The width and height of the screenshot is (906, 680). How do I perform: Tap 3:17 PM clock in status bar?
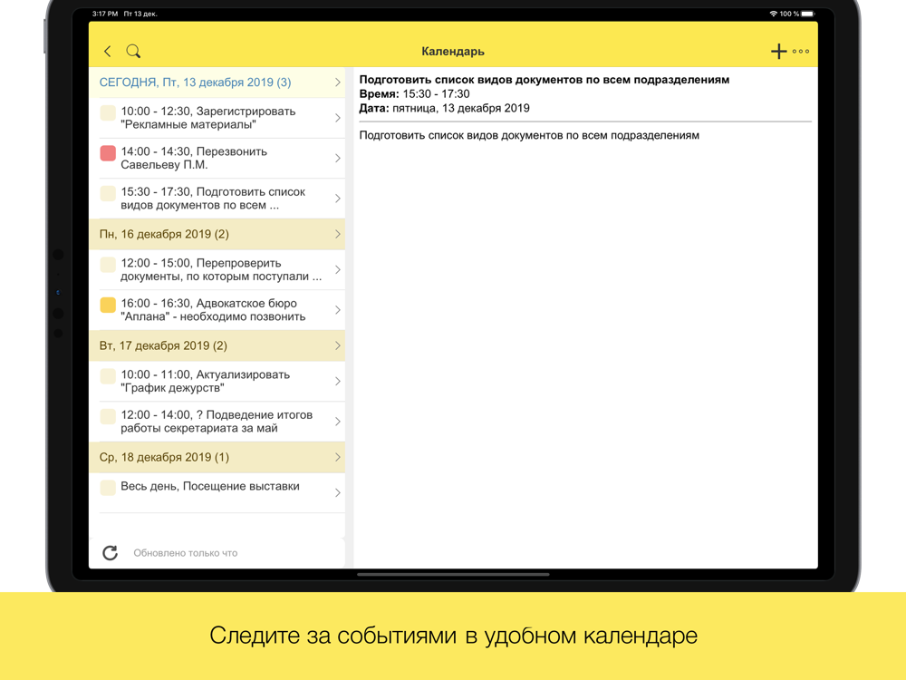click(105, 14)
